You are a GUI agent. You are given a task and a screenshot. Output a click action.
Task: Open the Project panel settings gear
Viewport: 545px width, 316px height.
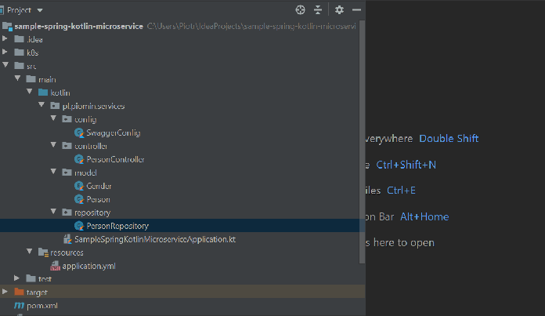[339, 10]
